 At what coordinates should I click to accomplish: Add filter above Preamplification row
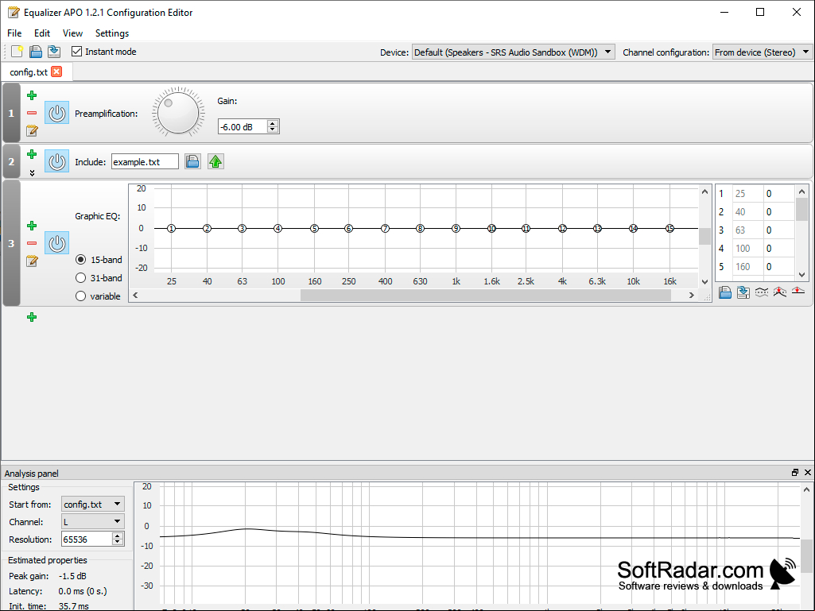(x=32, y=95)
